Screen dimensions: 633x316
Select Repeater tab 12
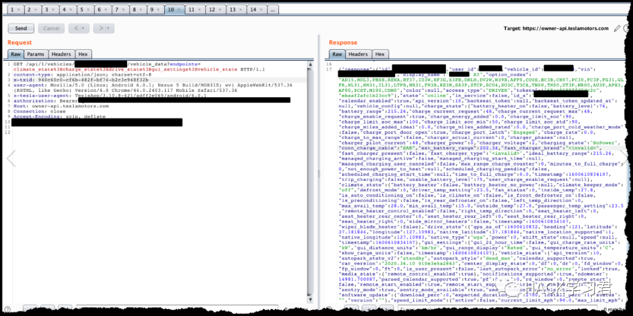point(212,9)
